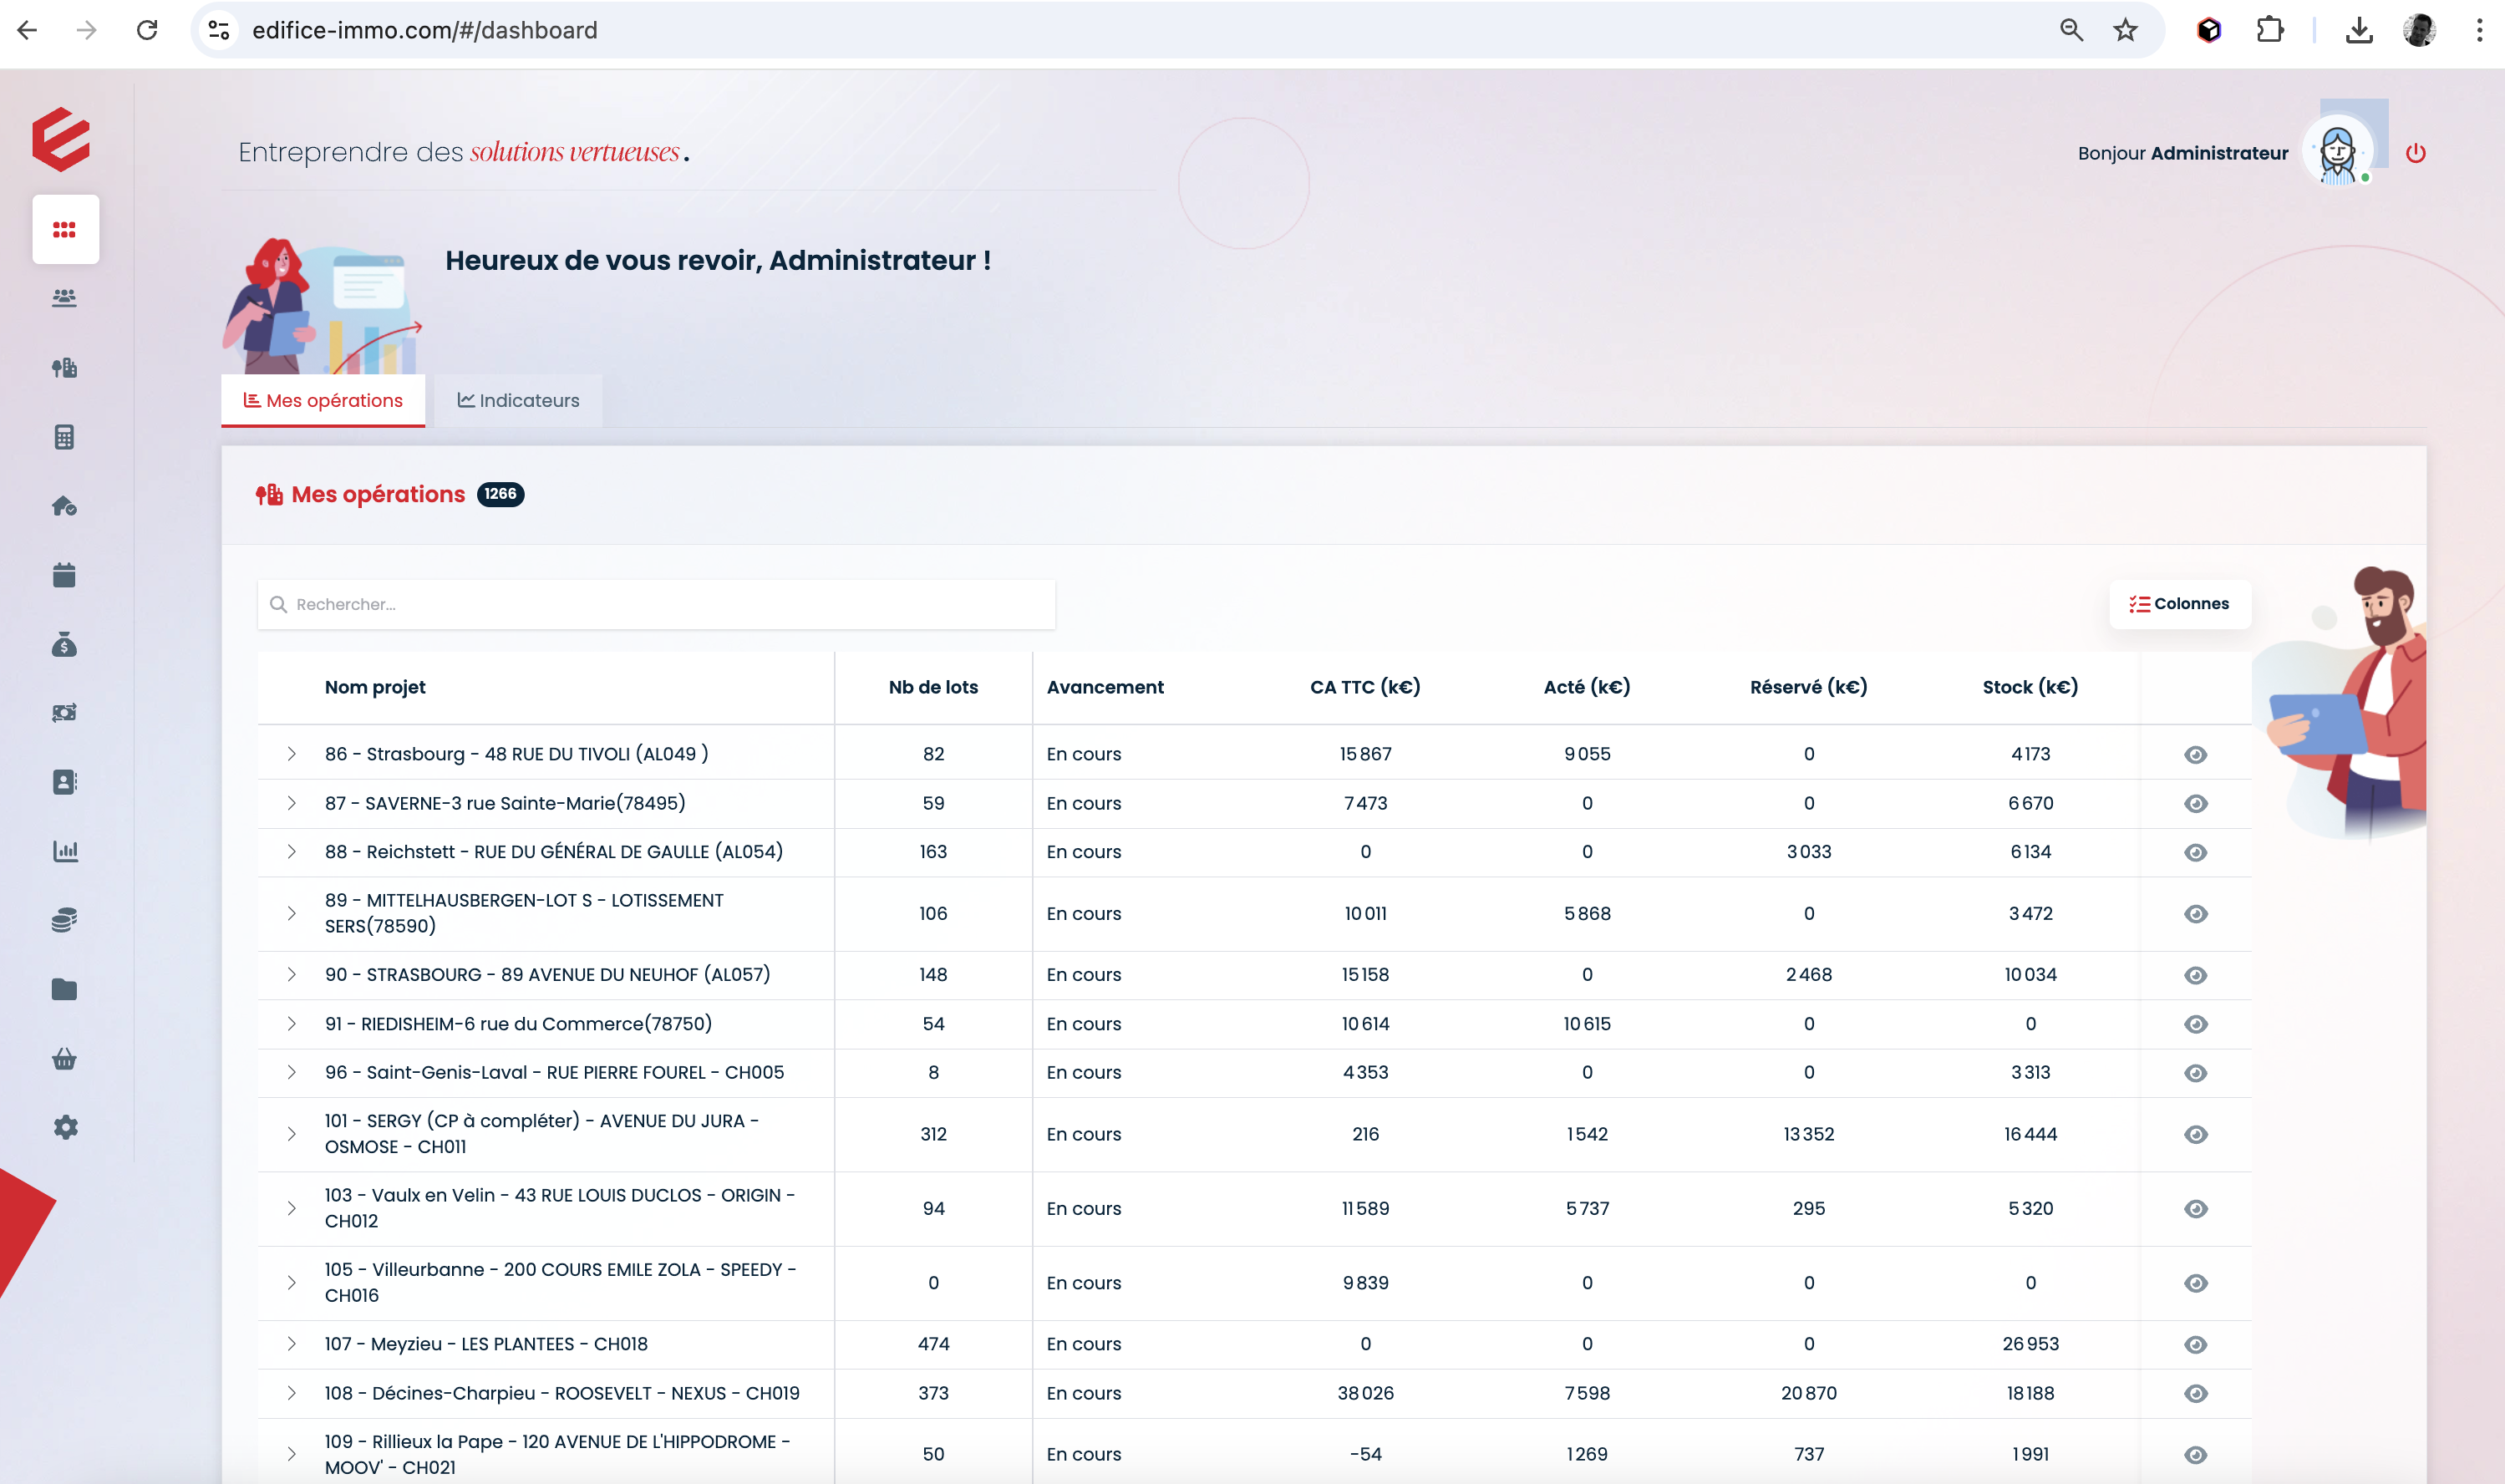Expand the 108 - Décines-Charpieu row chevron
This screenshot has height=1484, width=2505.
pyautogui.click(x=291, y=1393)
